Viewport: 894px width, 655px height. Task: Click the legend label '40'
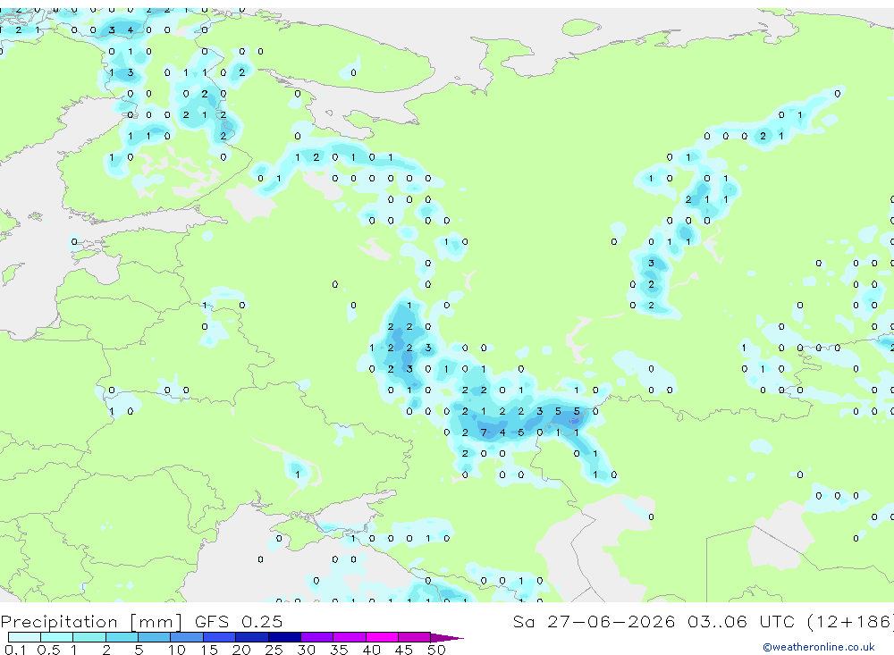tap(371, 650)
